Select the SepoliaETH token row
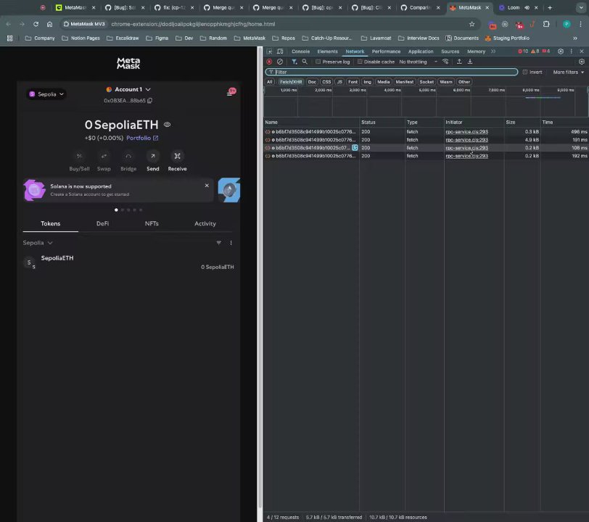This screenshot has width=589, height=522. click(x=128, y=262)
